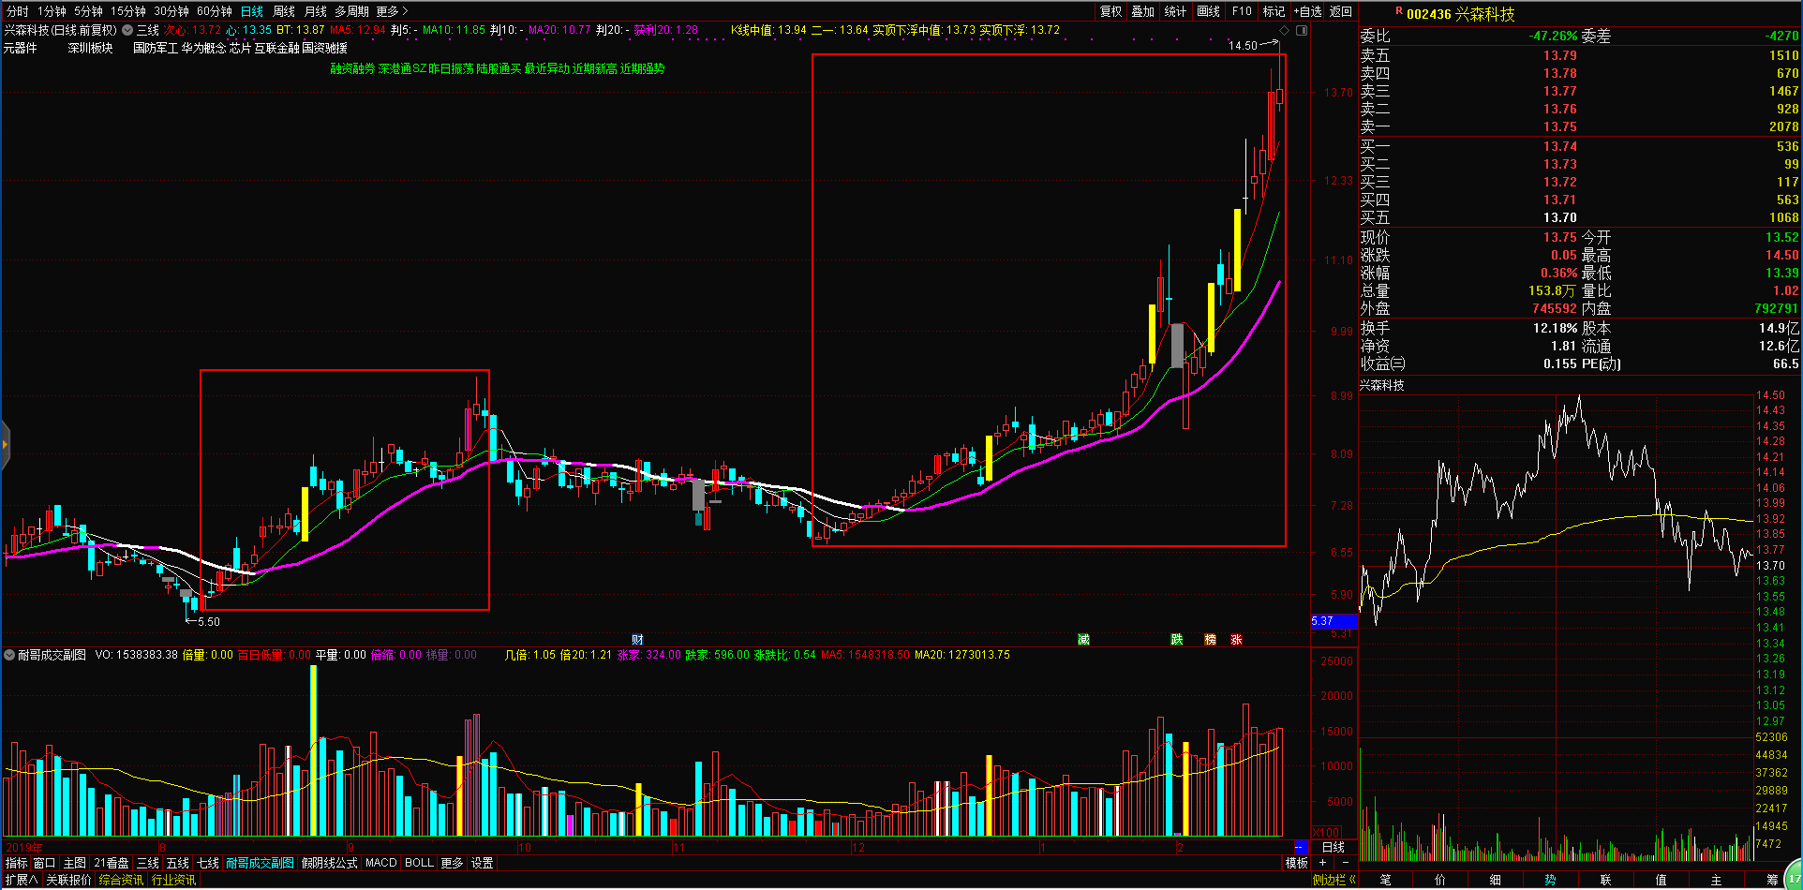Click the minus zoom-out button
Viewport: 1803px width, 890px height.
pos(1346,863)
